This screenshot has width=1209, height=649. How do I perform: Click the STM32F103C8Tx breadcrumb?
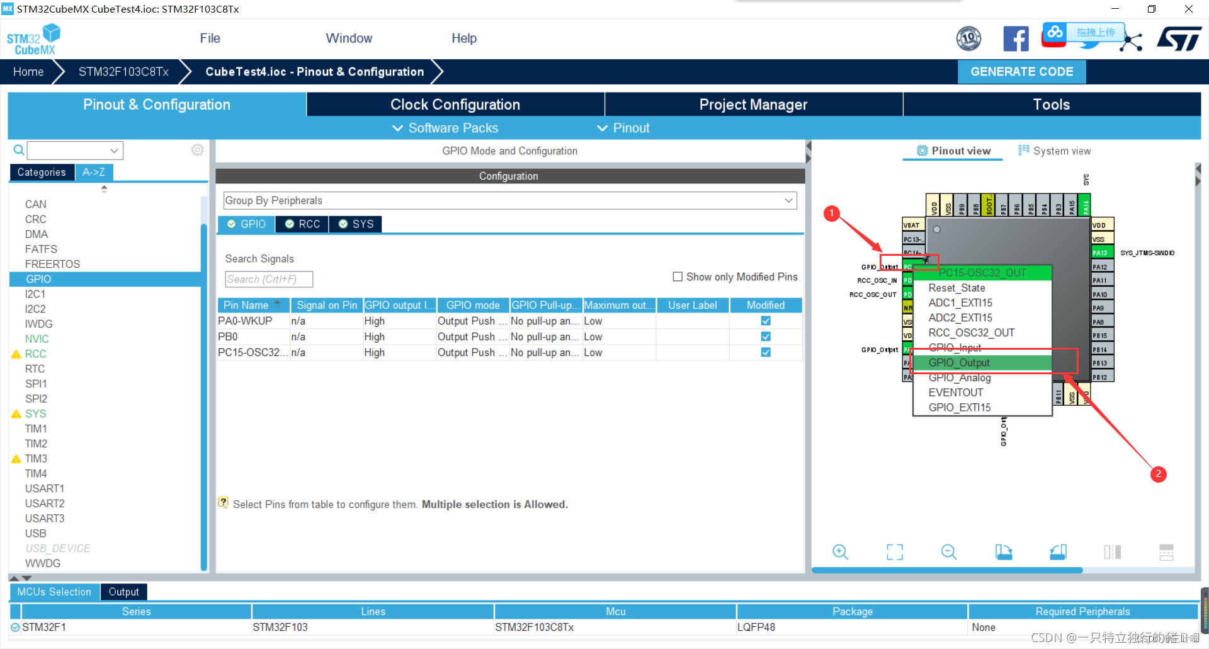(x=123, y=72)
